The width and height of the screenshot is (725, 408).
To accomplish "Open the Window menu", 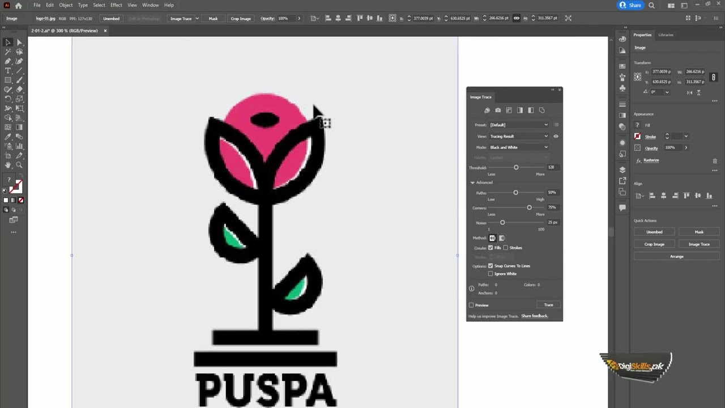I will 150,5.
